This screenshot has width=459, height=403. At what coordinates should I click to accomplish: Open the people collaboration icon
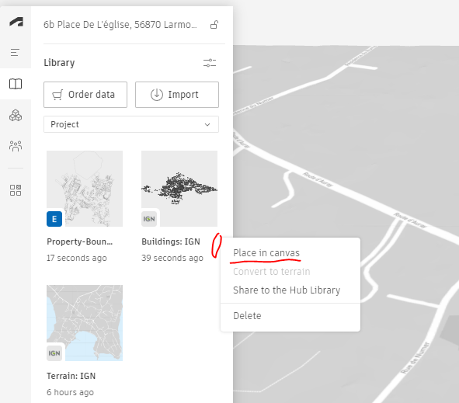click(x=16, y=146)
